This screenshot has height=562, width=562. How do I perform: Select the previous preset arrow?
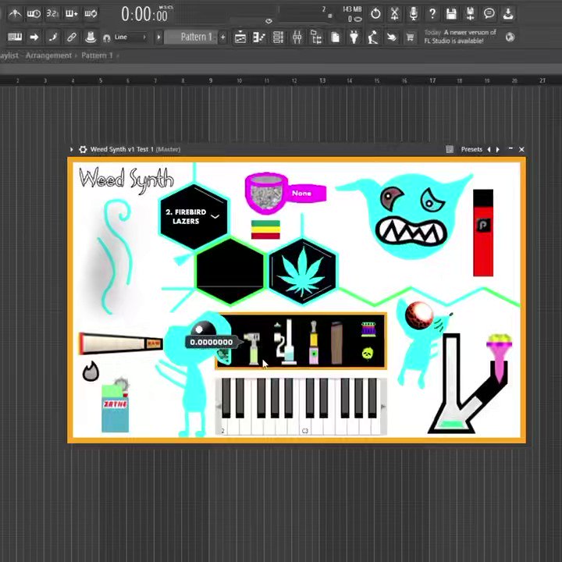pyautogui.click(x=489, y=149)
